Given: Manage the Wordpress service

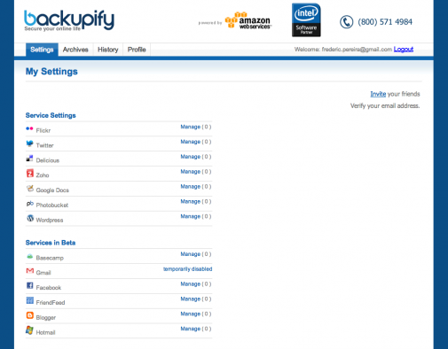Looking at the screenshot, I should tap(191, 216).
